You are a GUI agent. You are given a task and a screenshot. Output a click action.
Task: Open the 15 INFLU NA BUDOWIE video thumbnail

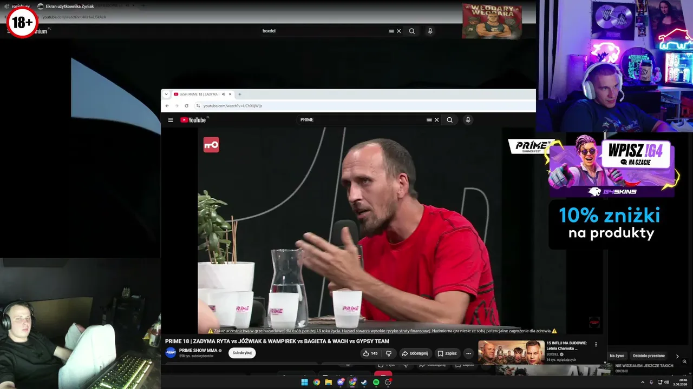point(511,352)
